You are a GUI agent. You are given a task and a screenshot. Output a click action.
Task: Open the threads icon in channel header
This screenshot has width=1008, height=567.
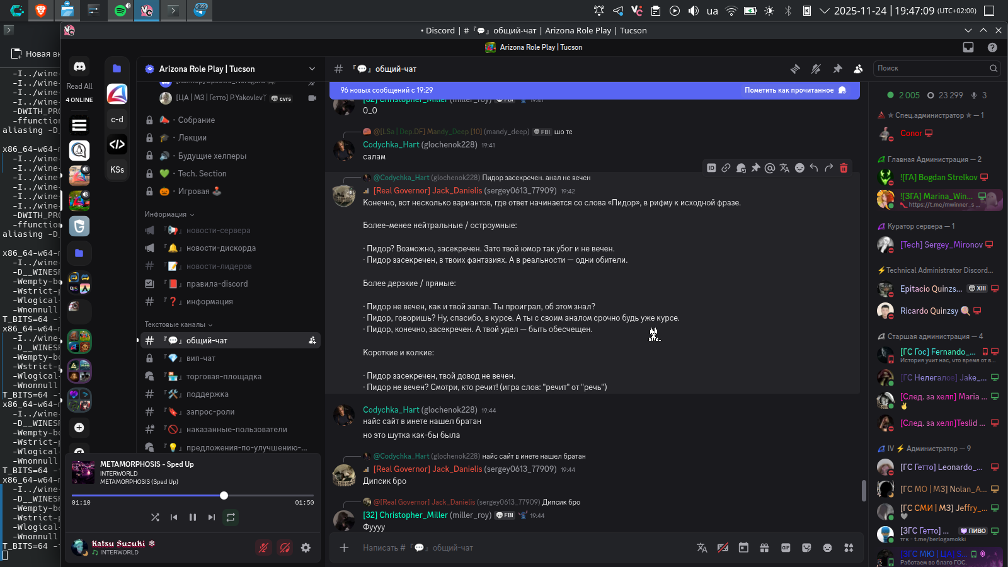(795, 69)
